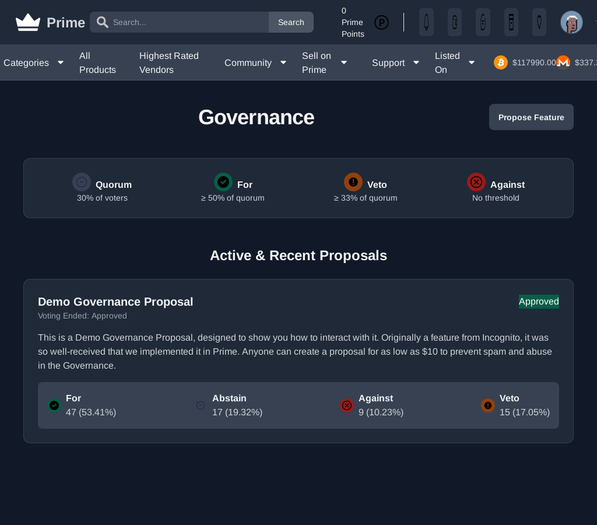This screenshot has height=525, width=597.
Task: Click the For checkmark beside 47 (53.41%)
Action: (54, 405)
